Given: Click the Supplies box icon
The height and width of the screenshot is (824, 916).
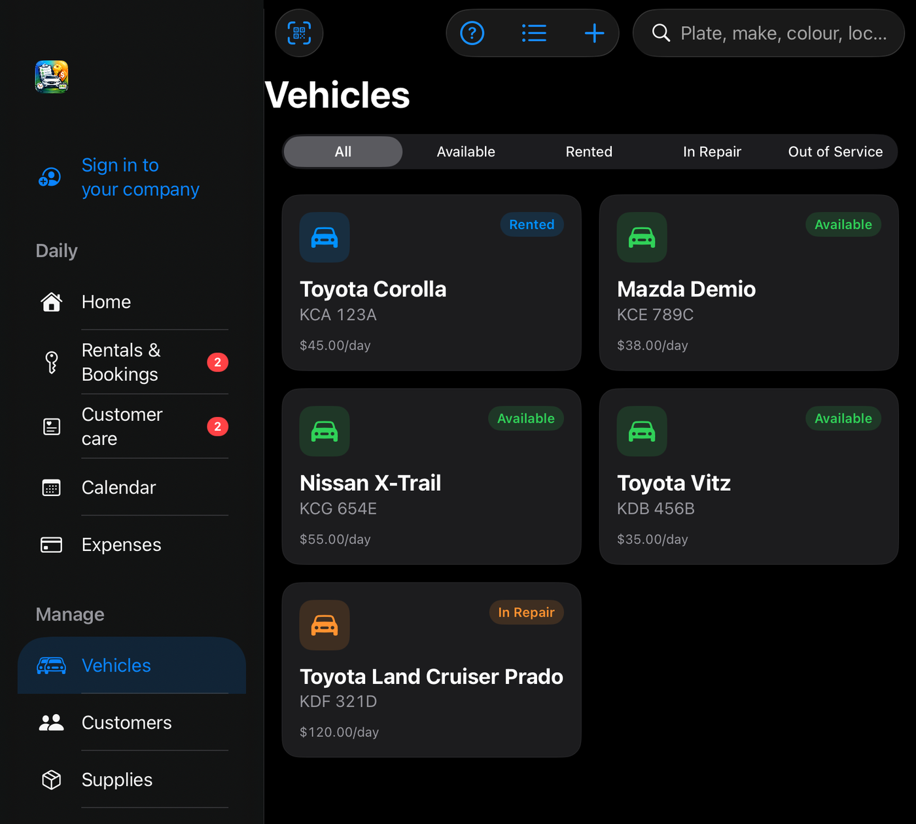Looking at the screenshot, I should [x=51, y=779].
